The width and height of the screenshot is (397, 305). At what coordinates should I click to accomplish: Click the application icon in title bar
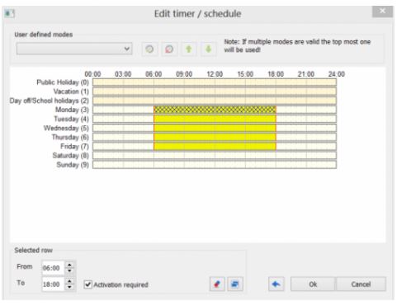tap(10, 13)
